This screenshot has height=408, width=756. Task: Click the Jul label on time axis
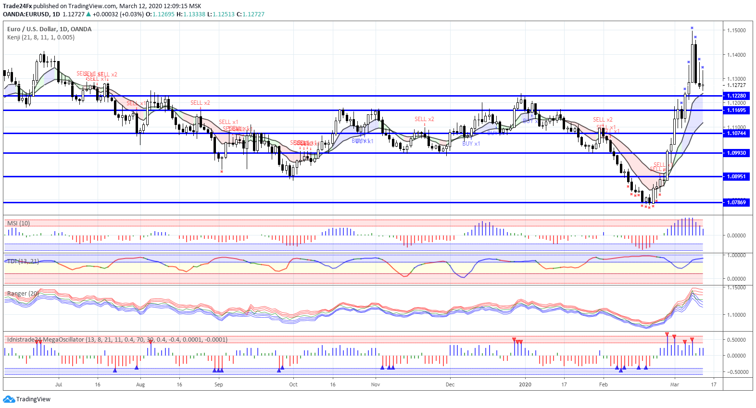[59, 384]
